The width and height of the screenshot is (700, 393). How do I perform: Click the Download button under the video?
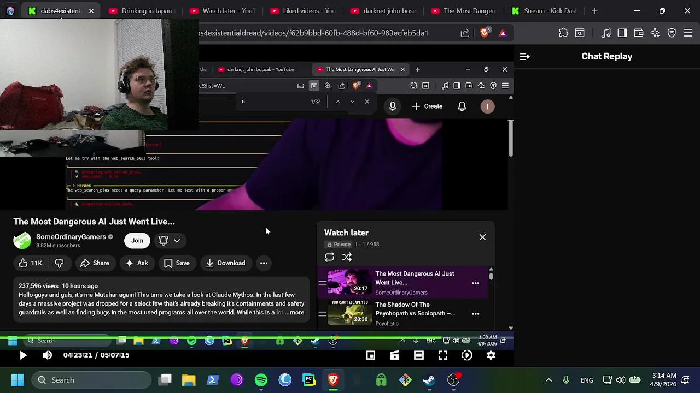coord(225,263)
